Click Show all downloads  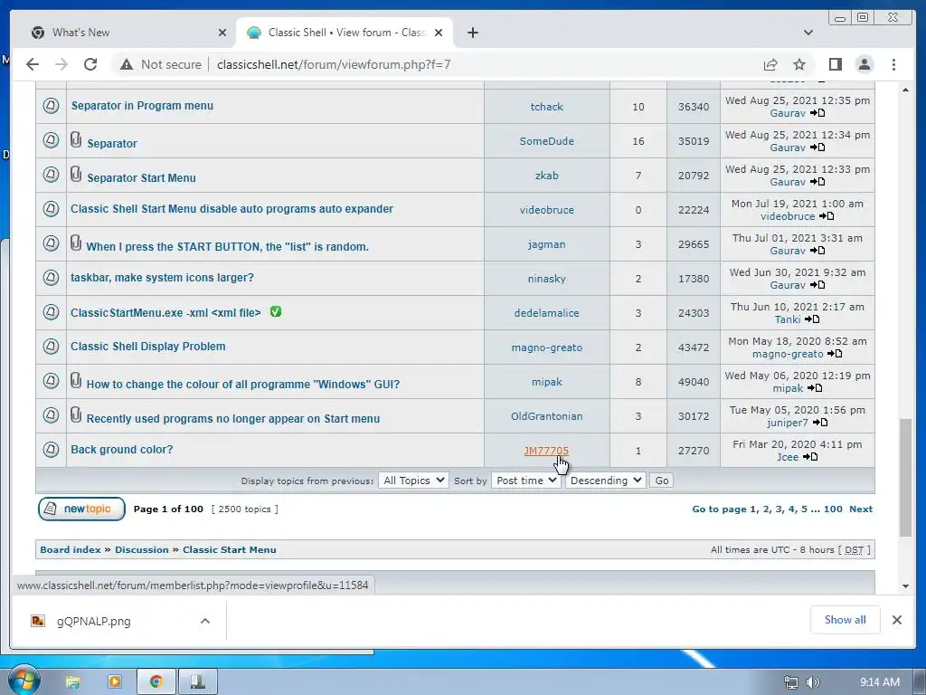[846, 619]
